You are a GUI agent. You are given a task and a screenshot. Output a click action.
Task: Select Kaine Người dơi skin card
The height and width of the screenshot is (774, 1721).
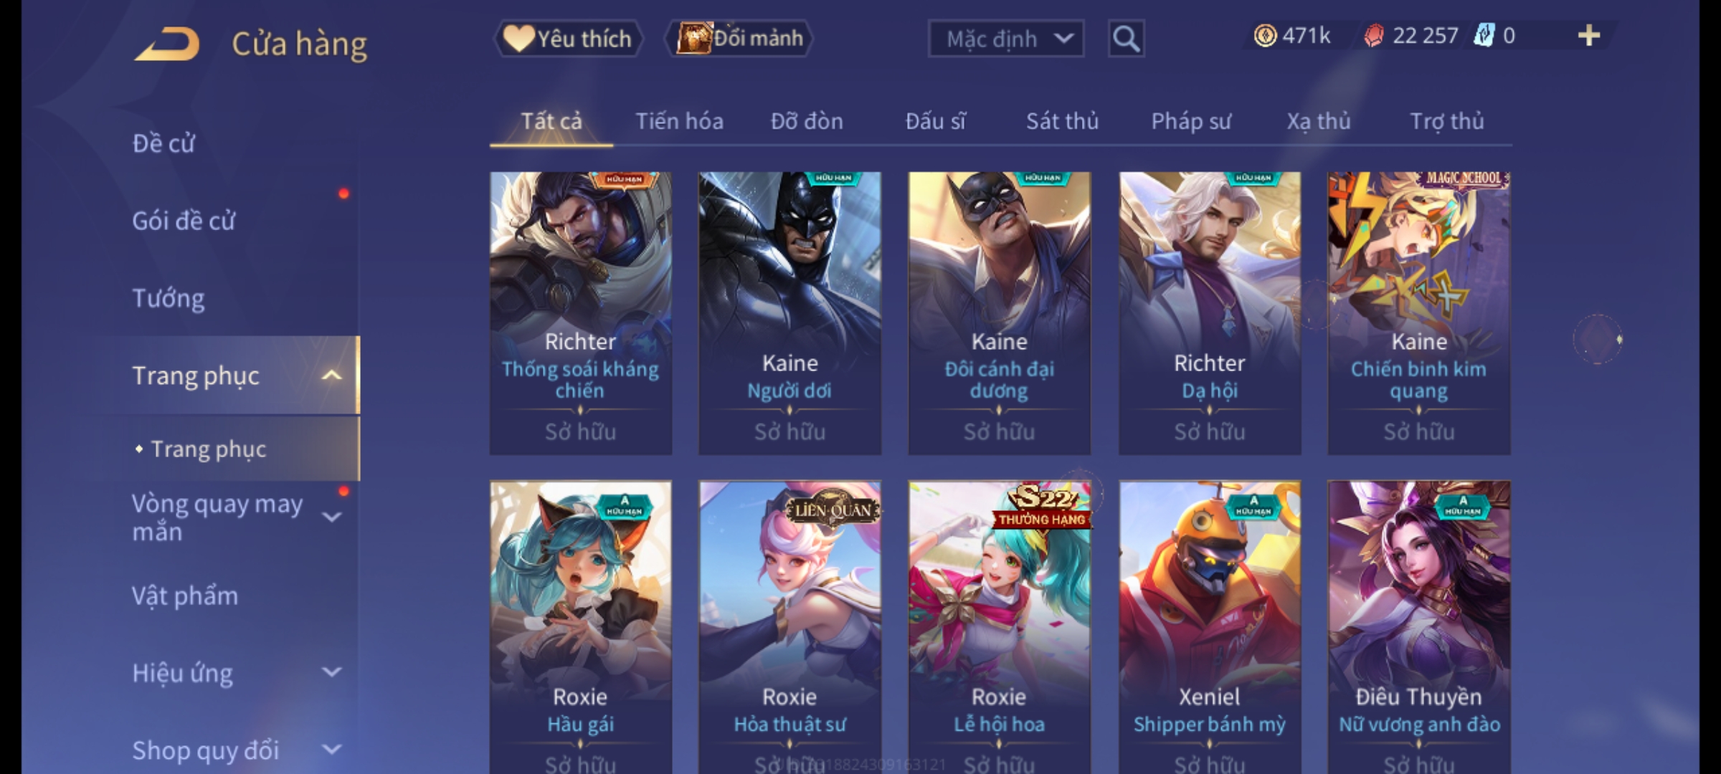pyautogui.click(x=790, y=313)
